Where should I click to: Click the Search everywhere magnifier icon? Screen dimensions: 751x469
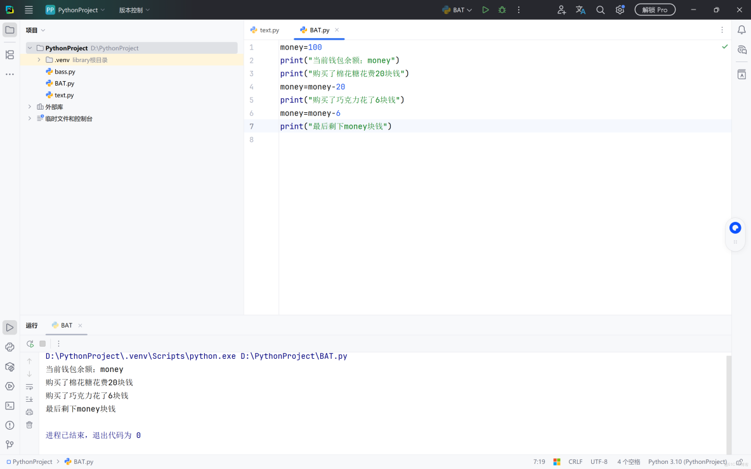click(600, 10)
